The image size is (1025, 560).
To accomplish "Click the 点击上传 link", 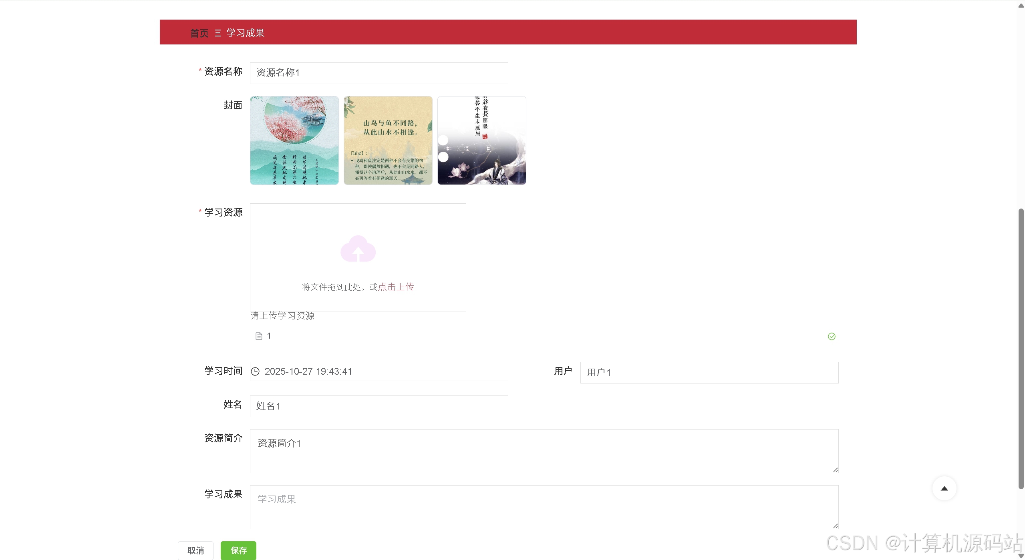I will click(x=396, y=287).
